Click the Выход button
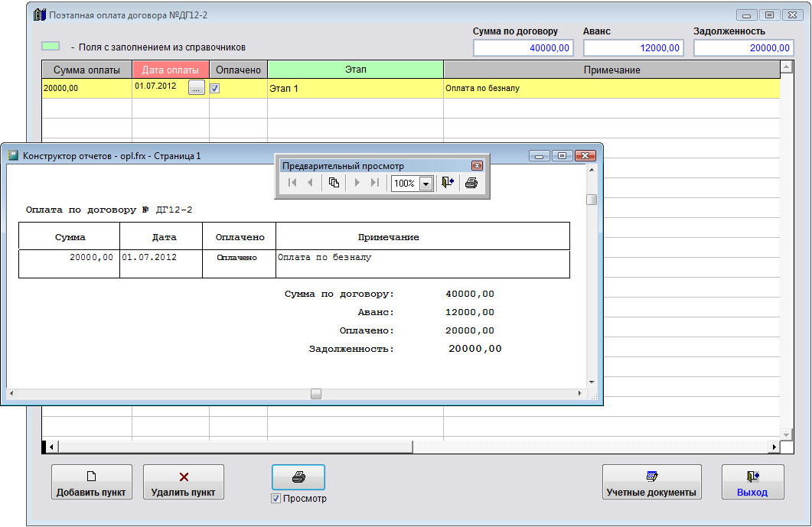 pos(752,483)
